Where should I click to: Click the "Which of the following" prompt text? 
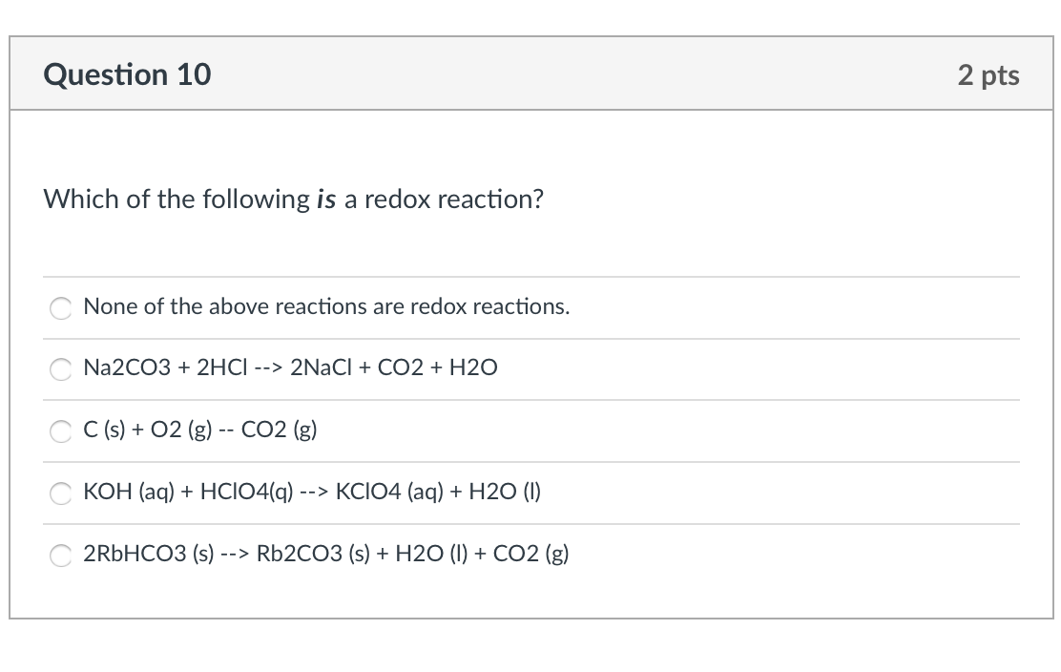[177, 199]
